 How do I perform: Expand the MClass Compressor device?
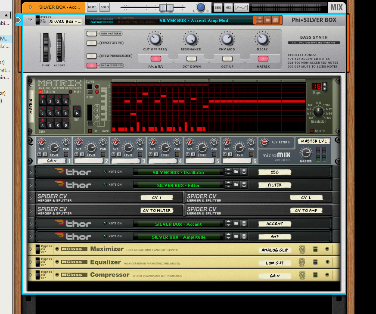[31, 275]
